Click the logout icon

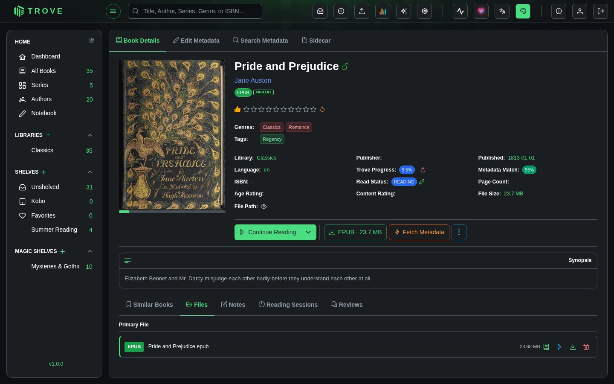point(601,11)
